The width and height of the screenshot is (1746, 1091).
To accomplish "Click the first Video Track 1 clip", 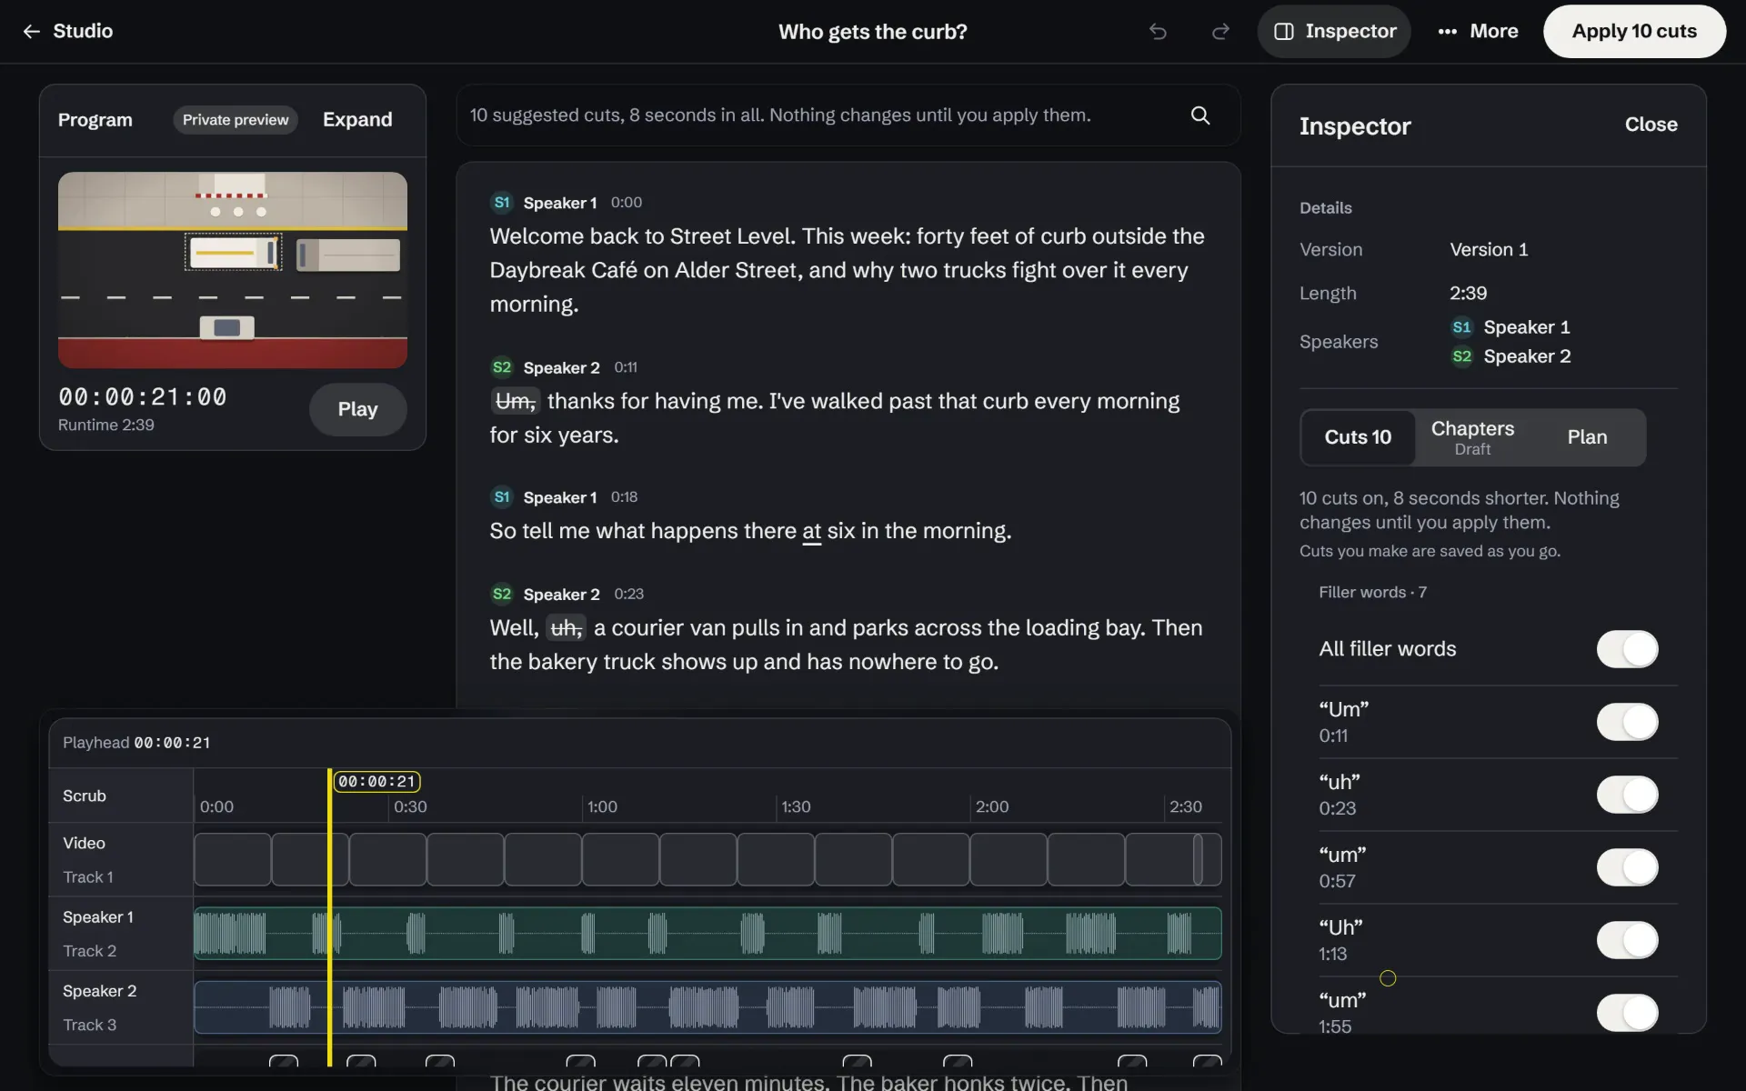I will click(233, 859).
